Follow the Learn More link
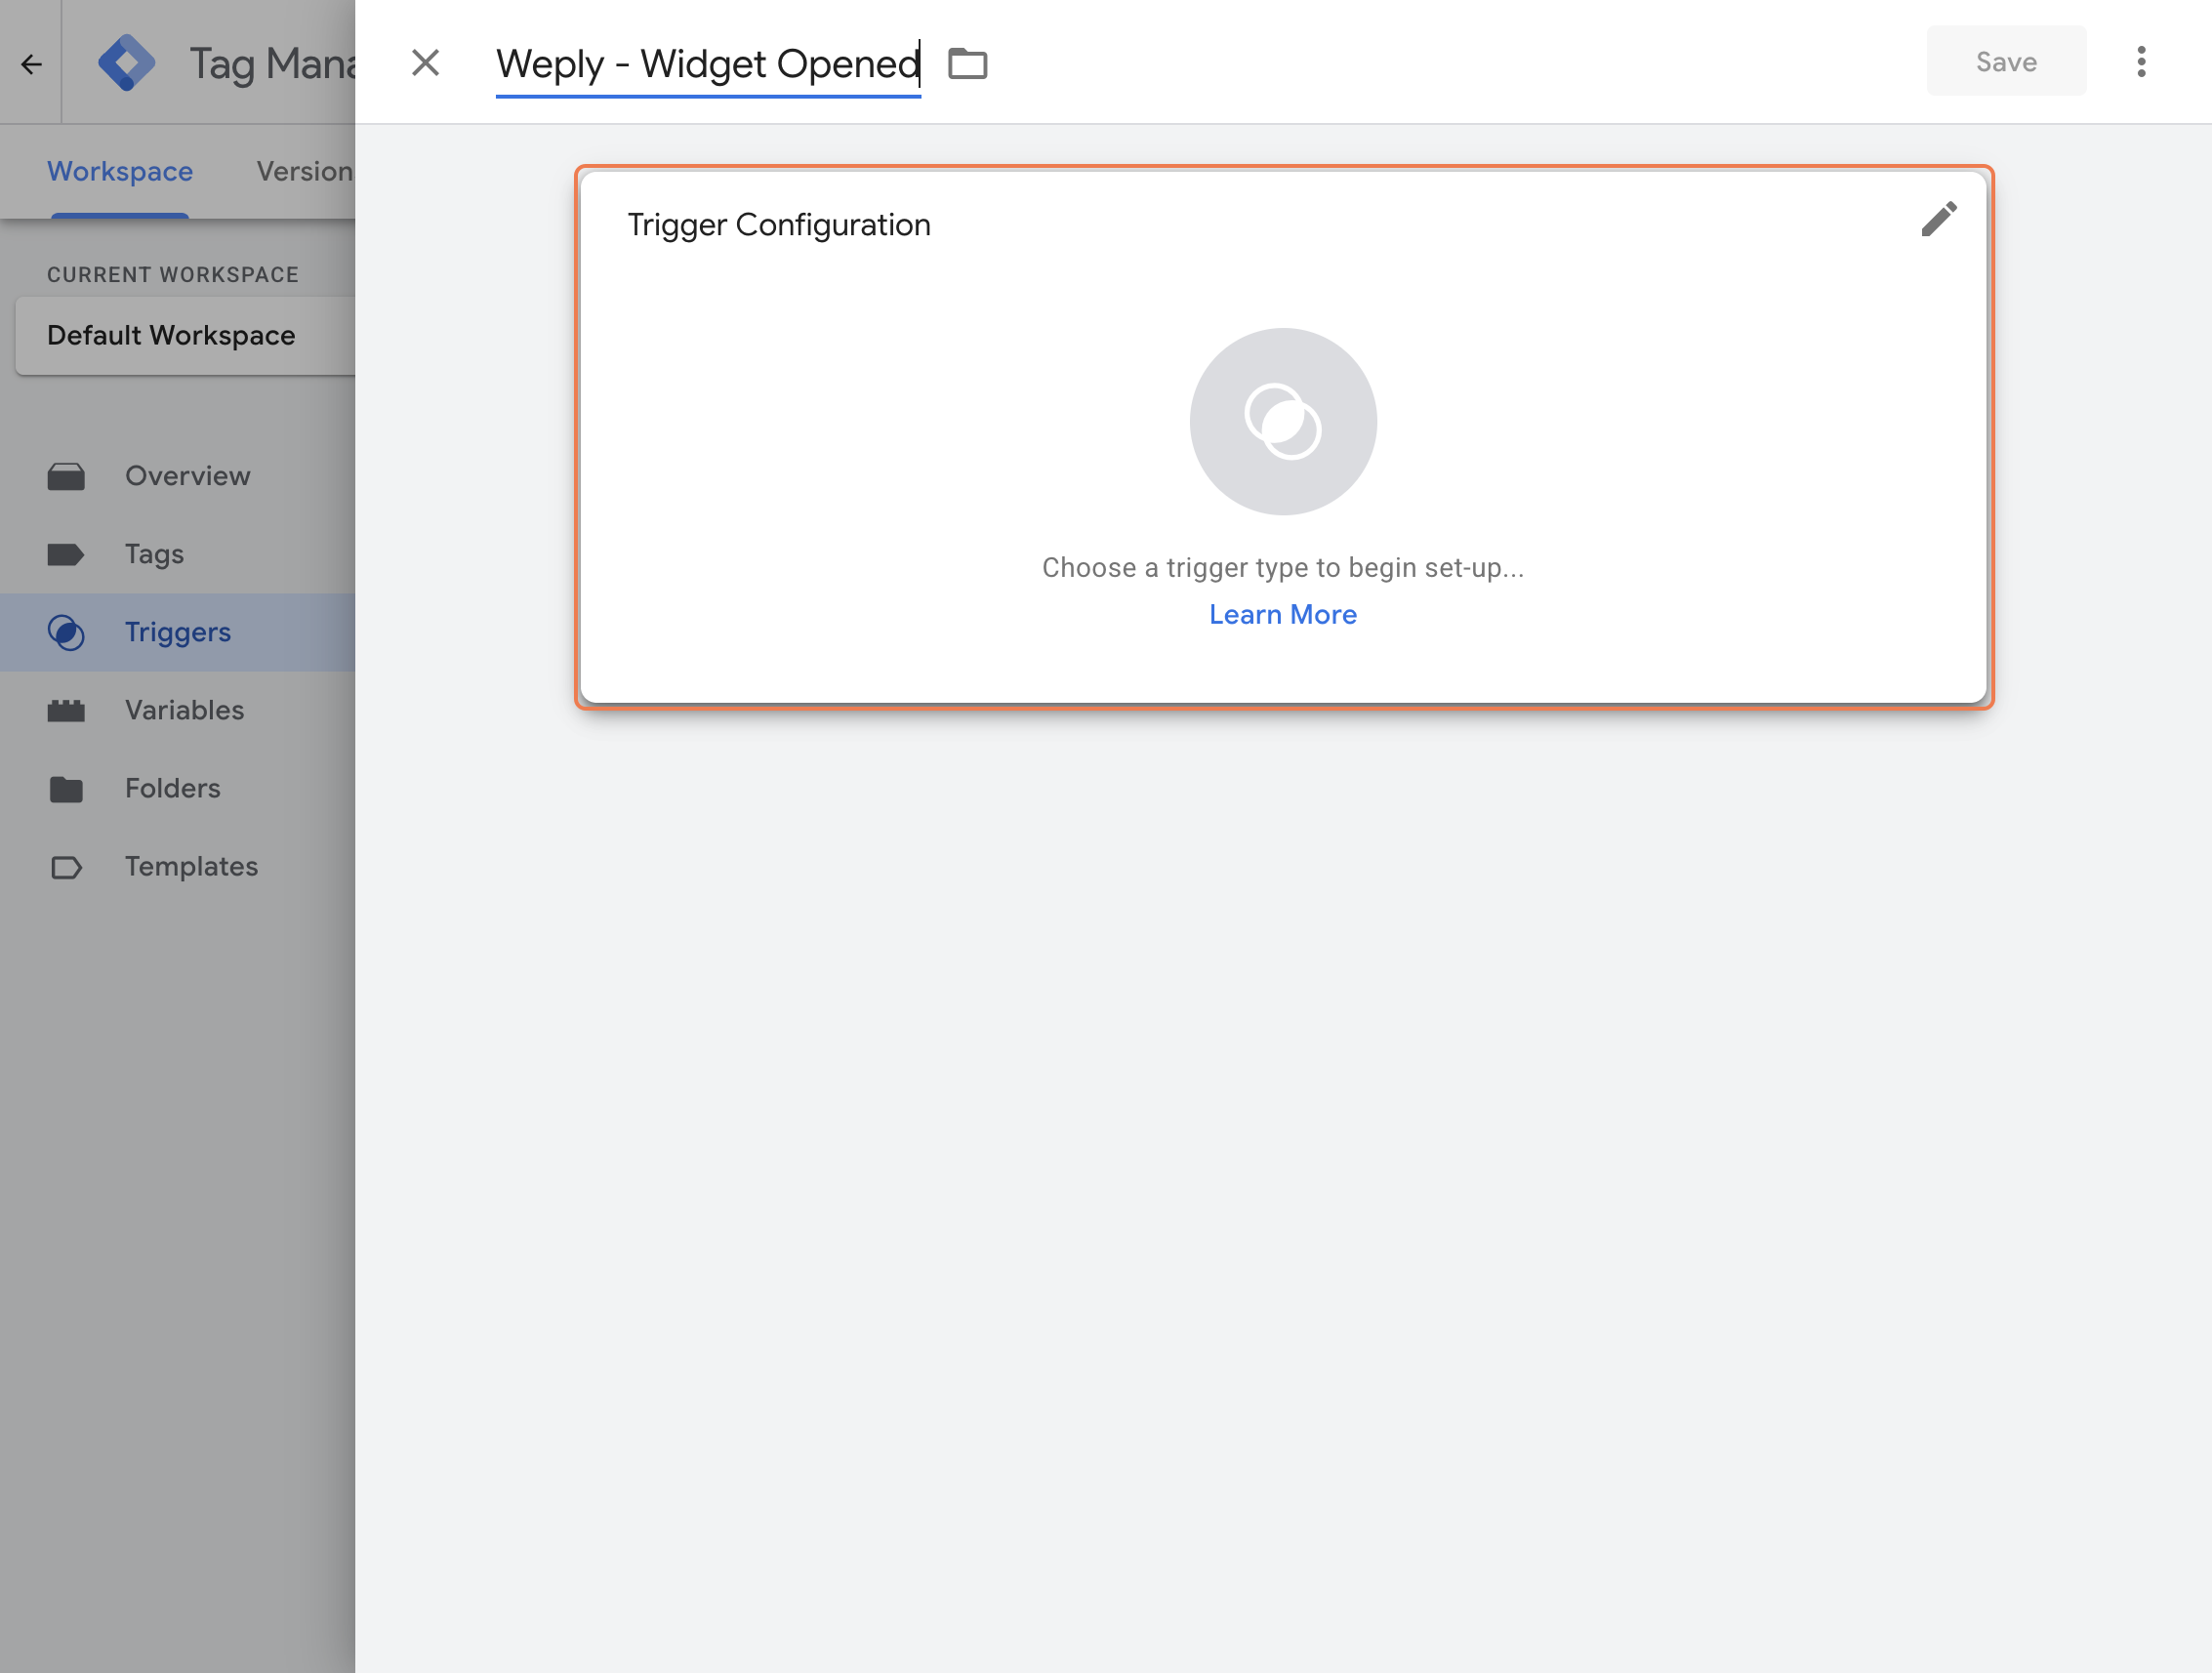This screenshot has width=2212, height=1673. (1282, 614)
